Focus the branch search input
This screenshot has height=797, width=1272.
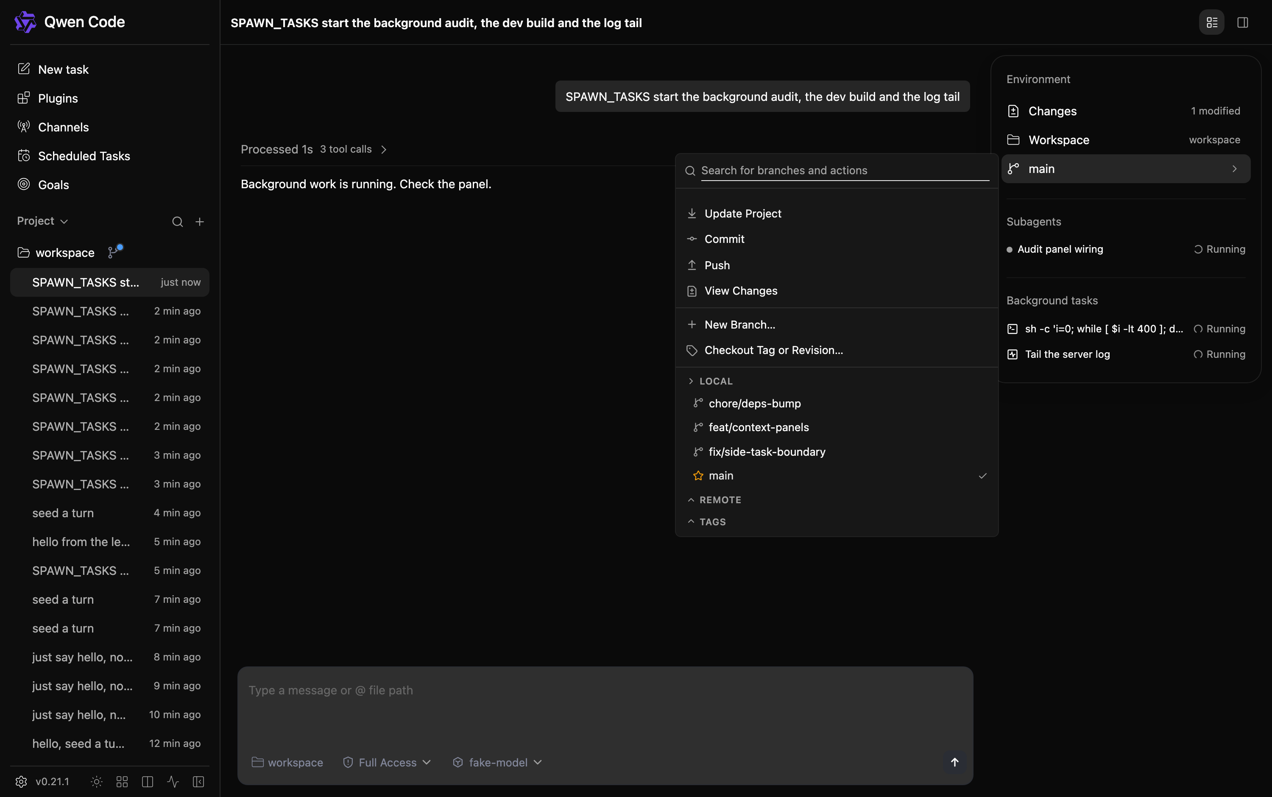click(845, 170)
